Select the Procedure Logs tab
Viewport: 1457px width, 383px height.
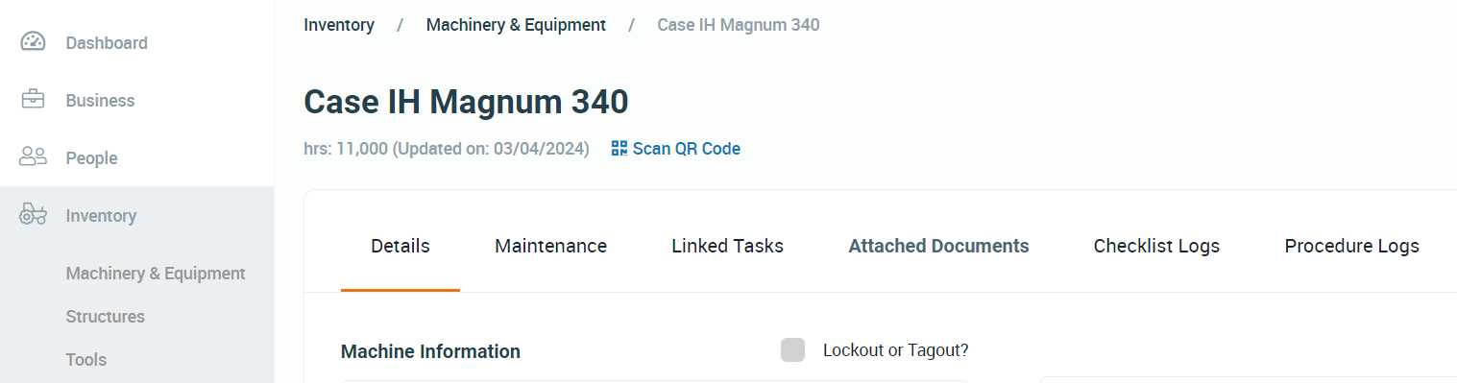[x=1351, y=246]
